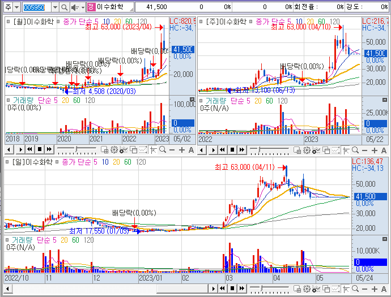Image resolution: width=391 pixels, height=297 pixels.
Task: Zoom out daily chart minus icon
Action: 364,289
